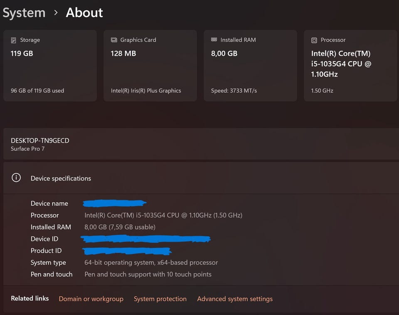Click the Installed RAM label in specifications
This screenshot has height=315, width=399.
point(51,227)
